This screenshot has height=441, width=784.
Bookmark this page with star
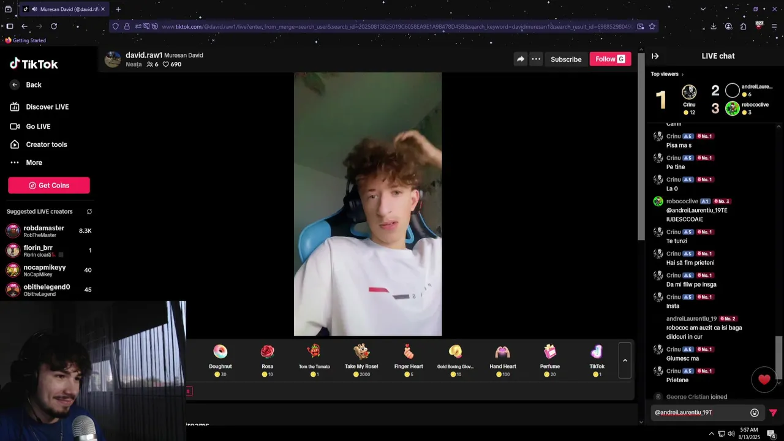tap(652, 26)
